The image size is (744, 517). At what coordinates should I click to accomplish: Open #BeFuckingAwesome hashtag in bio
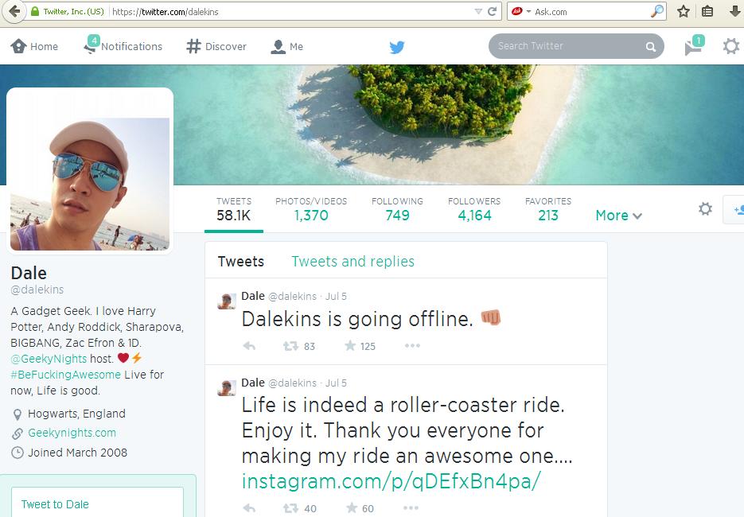(65, 375)
